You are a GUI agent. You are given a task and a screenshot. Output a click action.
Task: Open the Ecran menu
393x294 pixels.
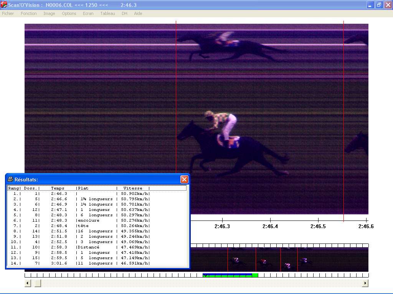(x=88, y=13)
